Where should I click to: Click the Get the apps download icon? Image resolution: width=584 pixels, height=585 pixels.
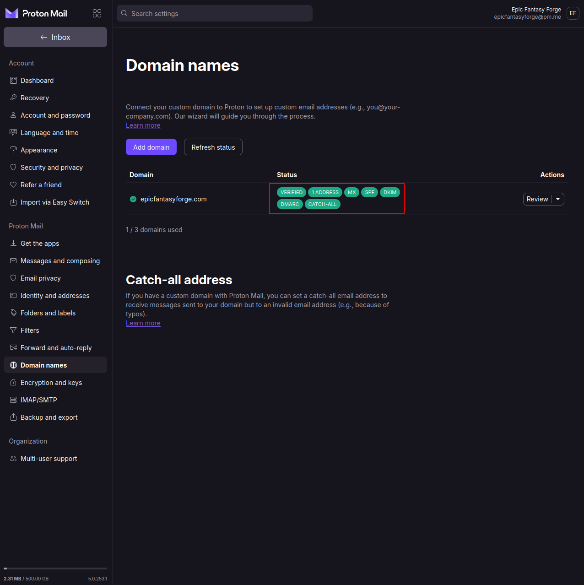(13, 244)
